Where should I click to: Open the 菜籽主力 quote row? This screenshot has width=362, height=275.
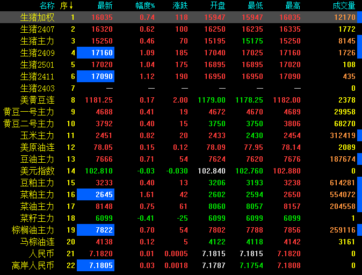point(181,218)
